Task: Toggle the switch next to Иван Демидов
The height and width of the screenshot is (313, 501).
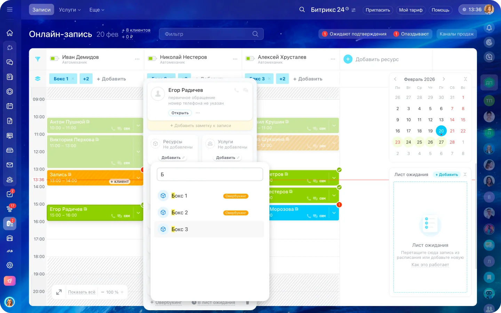Action: [54, 58]
